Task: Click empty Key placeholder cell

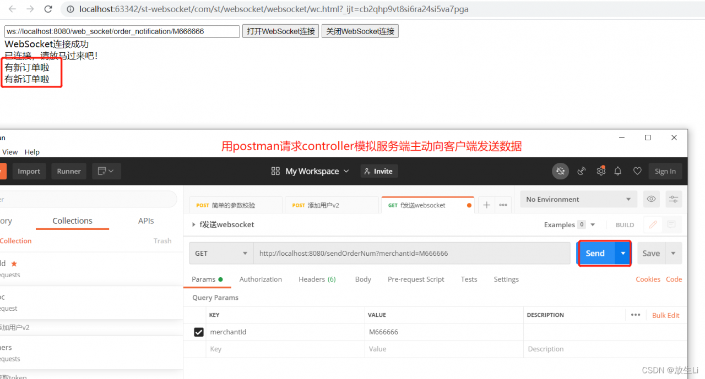Action: 285,349
